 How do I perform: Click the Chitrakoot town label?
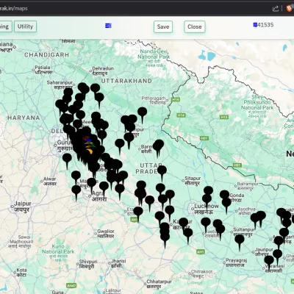pos(201,274)
